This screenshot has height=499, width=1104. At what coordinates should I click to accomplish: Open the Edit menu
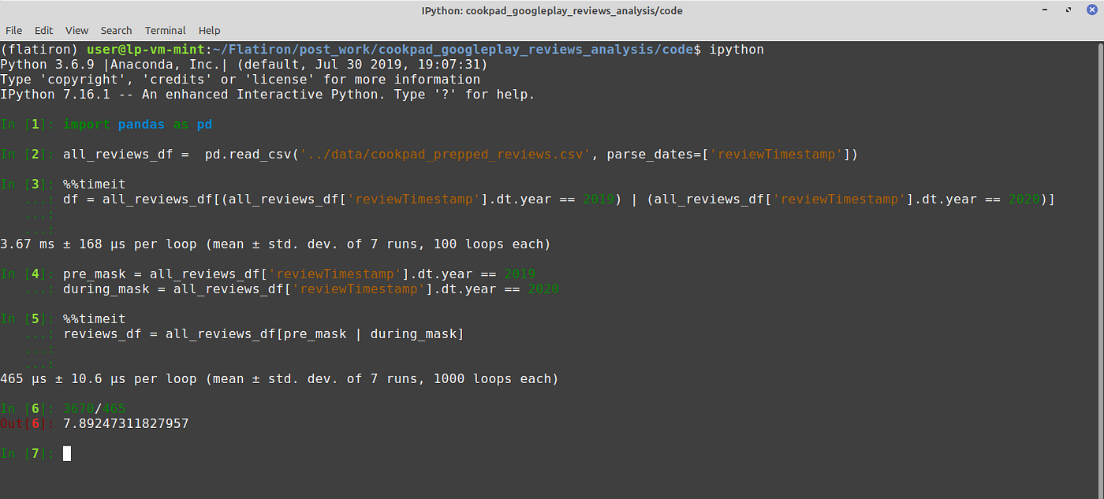click(x=43, y=30)
